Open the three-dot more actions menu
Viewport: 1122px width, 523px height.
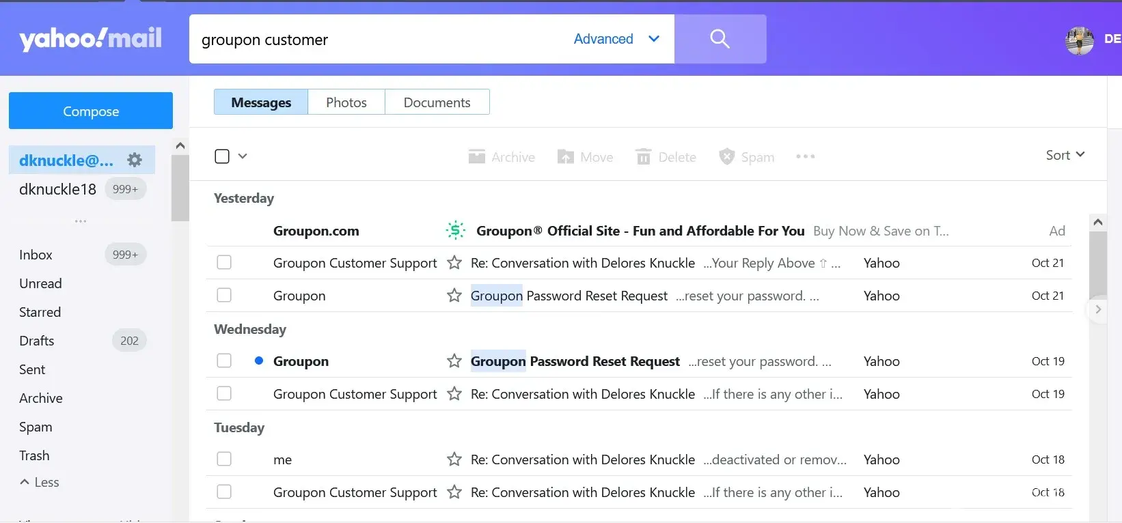tap(805, 157)
